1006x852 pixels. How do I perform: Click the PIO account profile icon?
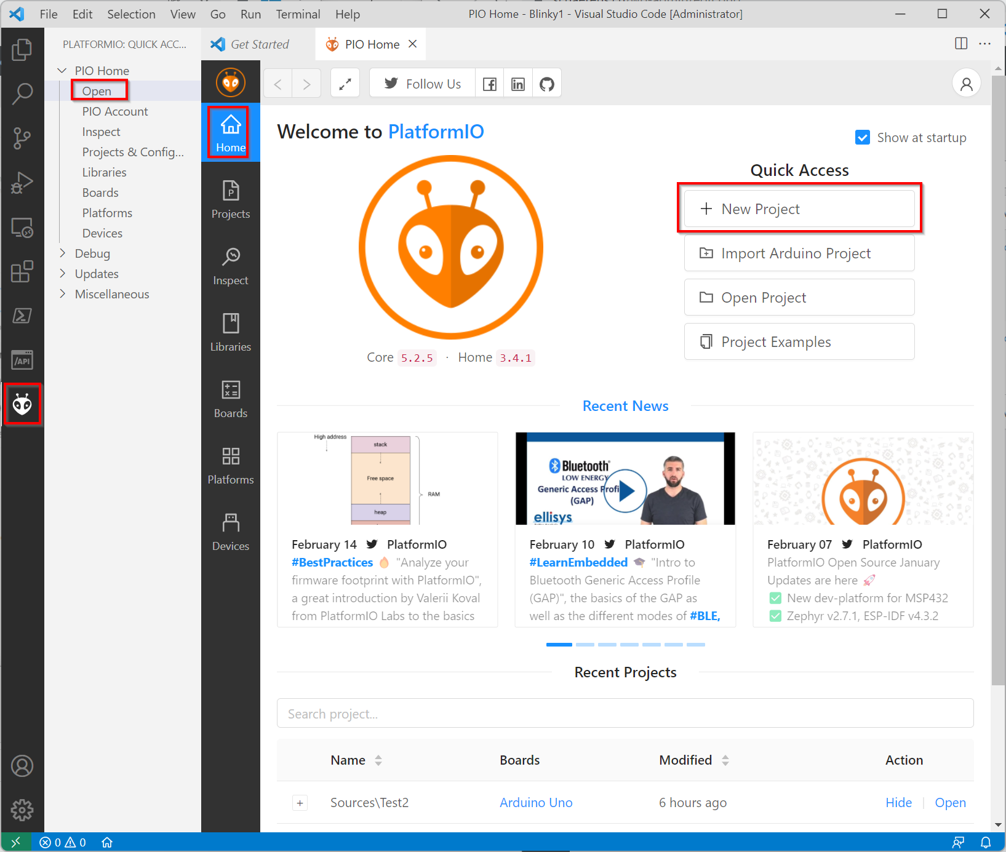967,83
